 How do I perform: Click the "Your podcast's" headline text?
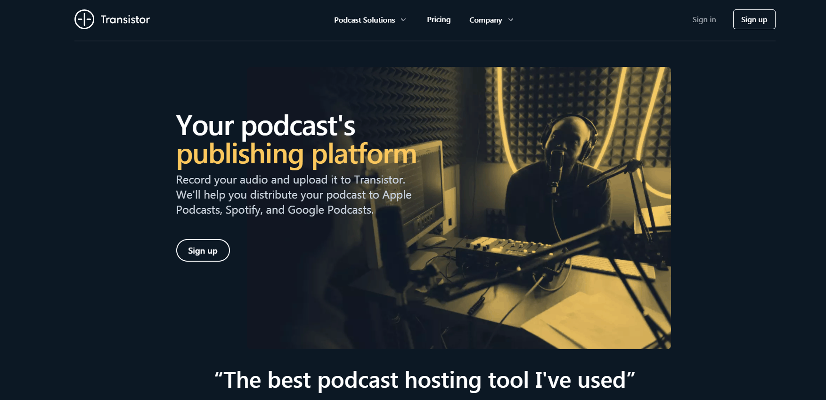pos(266,126)
